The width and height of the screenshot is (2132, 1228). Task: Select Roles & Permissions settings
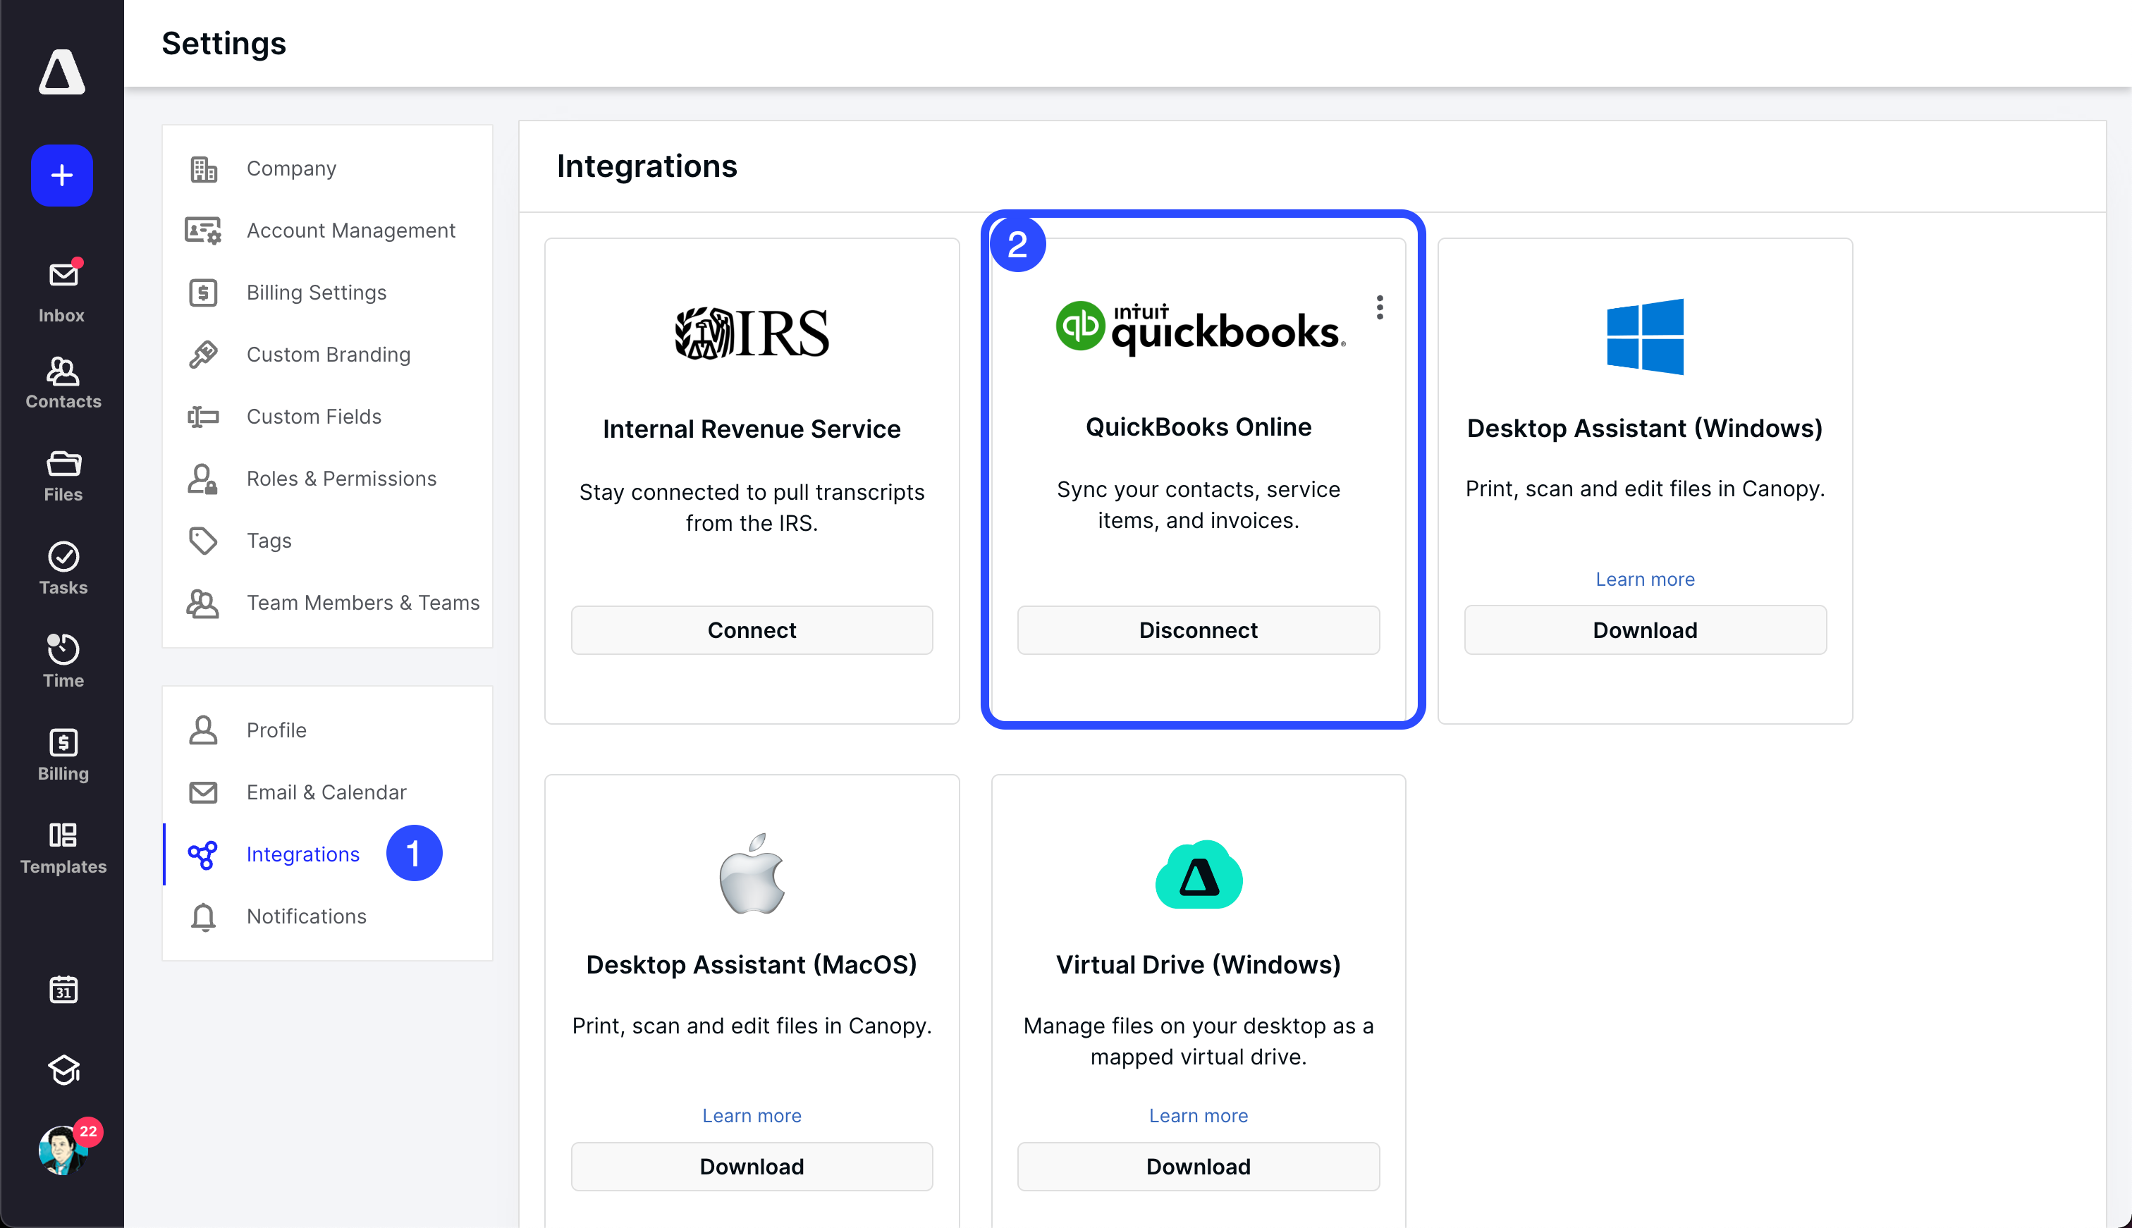pos(341,477)
